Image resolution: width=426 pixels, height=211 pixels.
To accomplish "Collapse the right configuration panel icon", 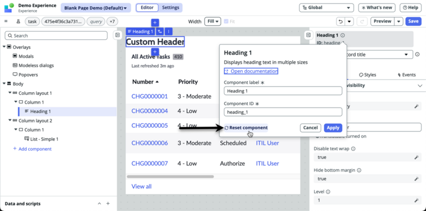I will tap(308, 35).
